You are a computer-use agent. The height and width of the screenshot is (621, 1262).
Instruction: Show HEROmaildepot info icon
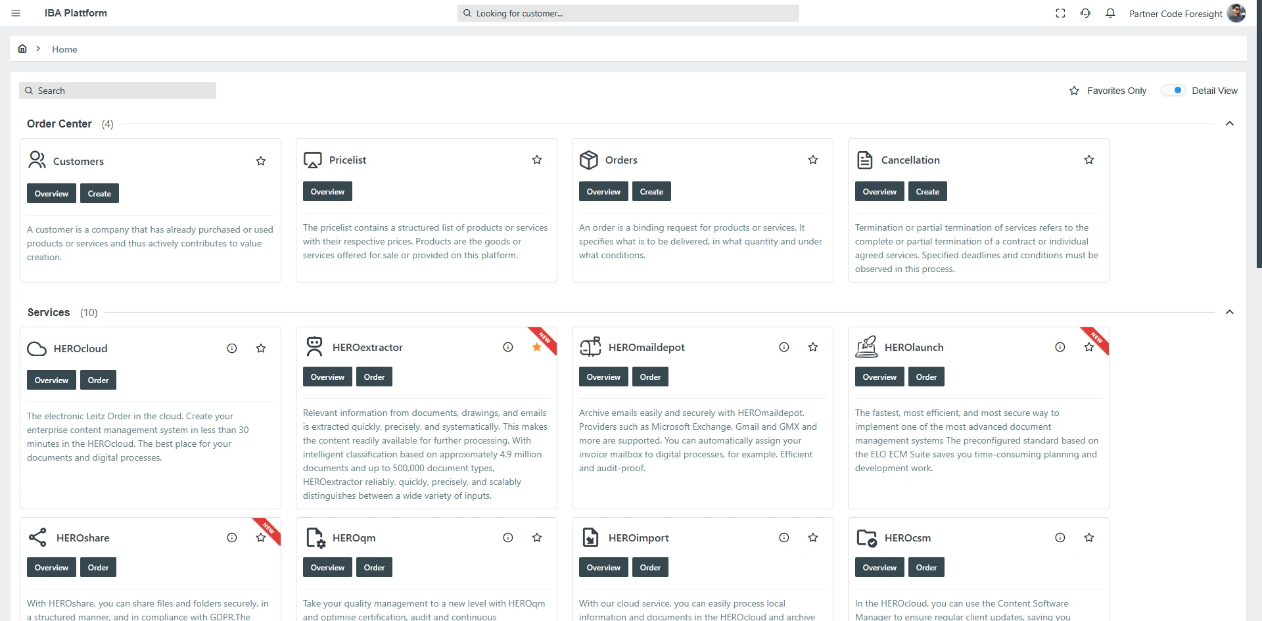[784, 347]
